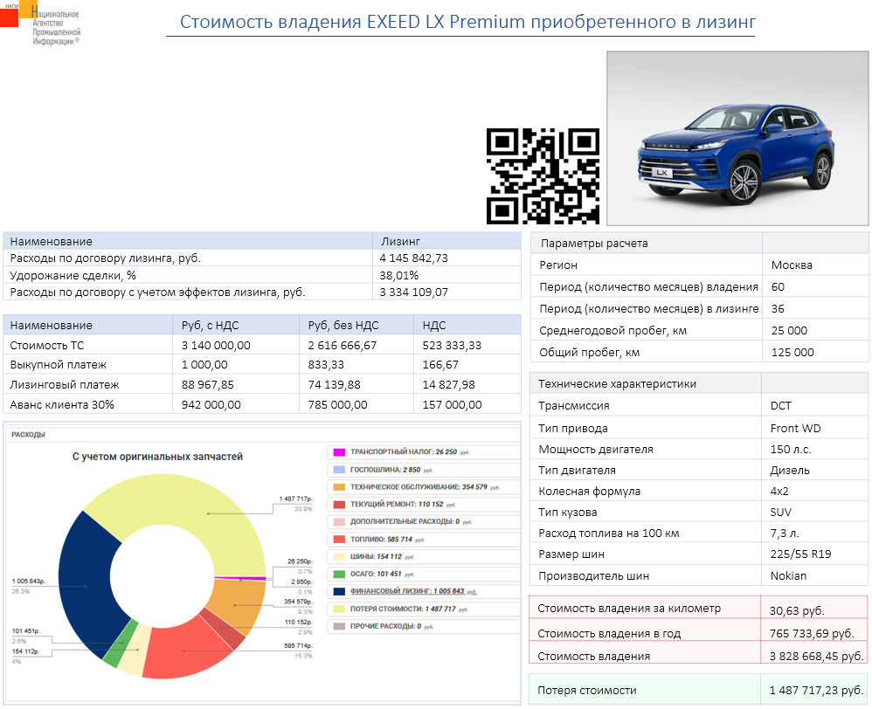872x709 pixels.
Task: Click the navy Финансовый лизинг swatch
Action: coord(339,591)
